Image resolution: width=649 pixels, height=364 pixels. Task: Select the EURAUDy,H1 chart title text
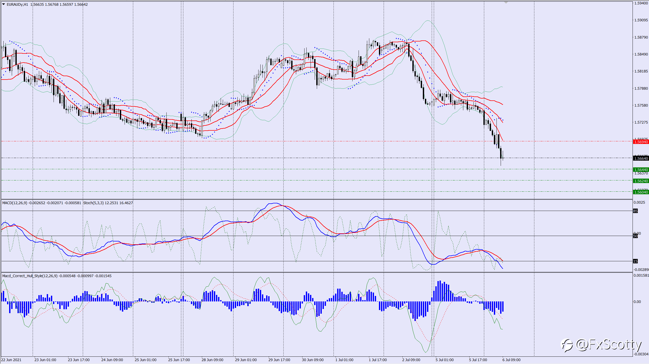(17, 4)
